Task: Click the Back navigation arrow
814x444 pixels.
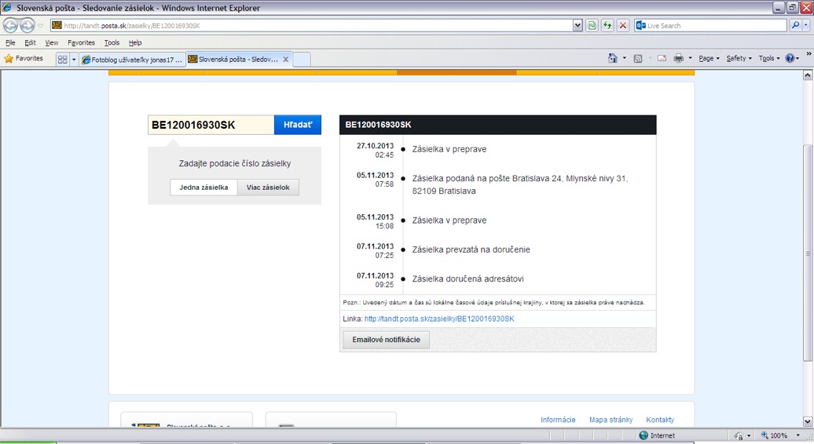Action: coord(10,26)
